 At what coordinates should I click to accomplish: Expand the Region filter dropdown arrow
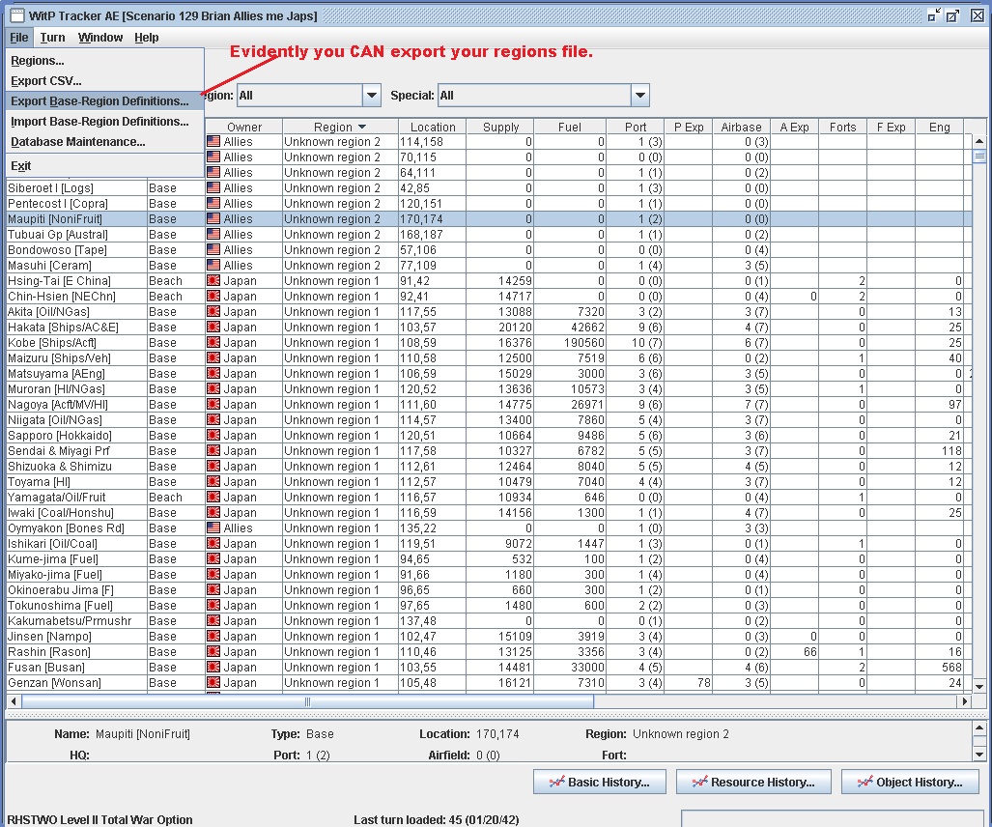coord(371,96)
